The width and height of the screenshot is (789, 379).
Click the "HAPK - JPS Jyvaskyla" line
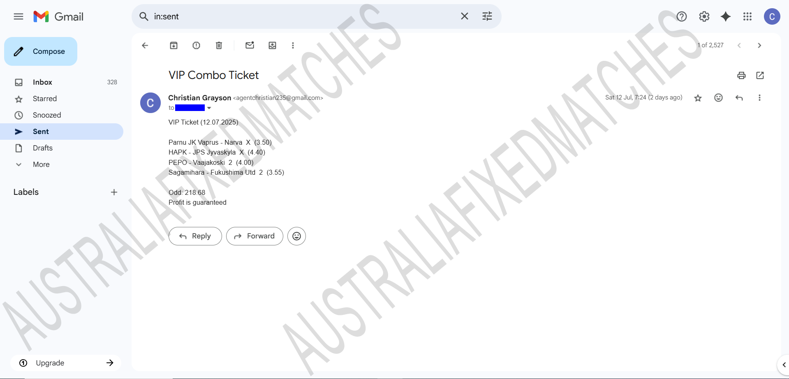point(217,152)
